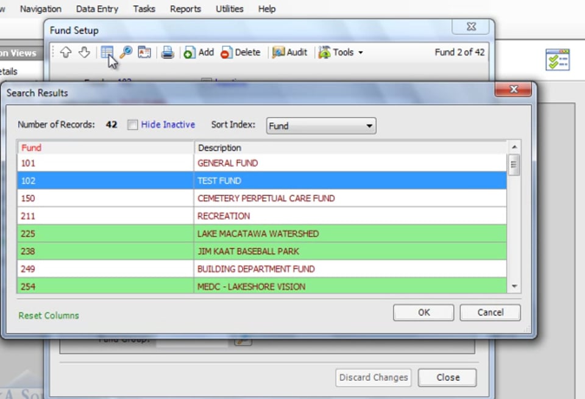
Task: Select fund row 254
Action: pyautogui.click(x=105, y=286)
